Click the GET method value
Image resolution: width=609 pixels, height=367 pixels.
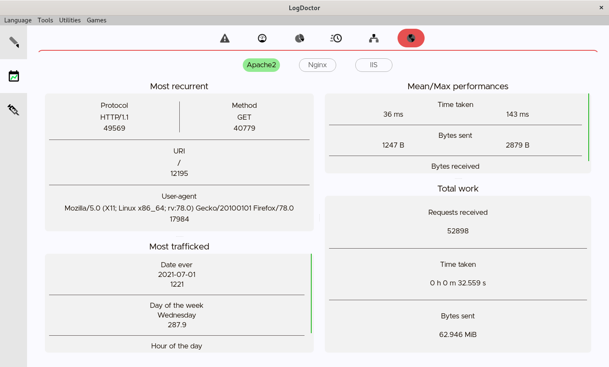[244, 117]
